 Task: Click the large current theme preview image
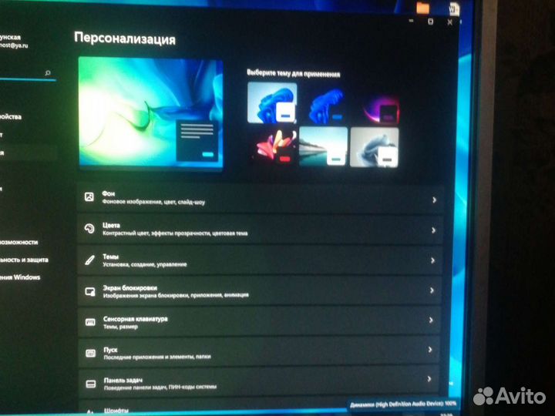tap(151, 112)
